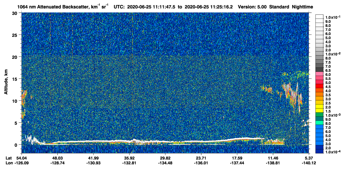Click latitude value 48.03
The width and height of the screenshot is (343, 176).
tap(57, 158)
